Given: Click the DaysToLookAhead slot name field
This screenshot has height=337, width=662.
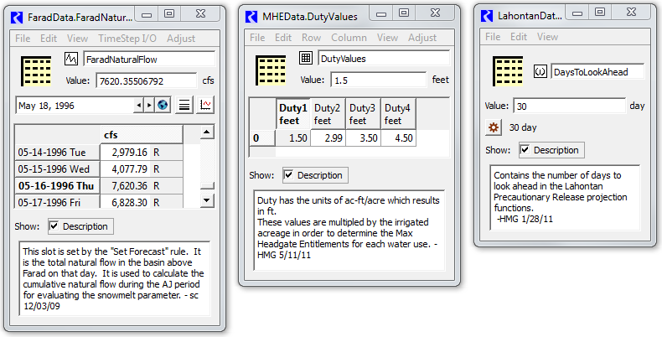Looking at the screenshot, I should [x=597, y=72].
